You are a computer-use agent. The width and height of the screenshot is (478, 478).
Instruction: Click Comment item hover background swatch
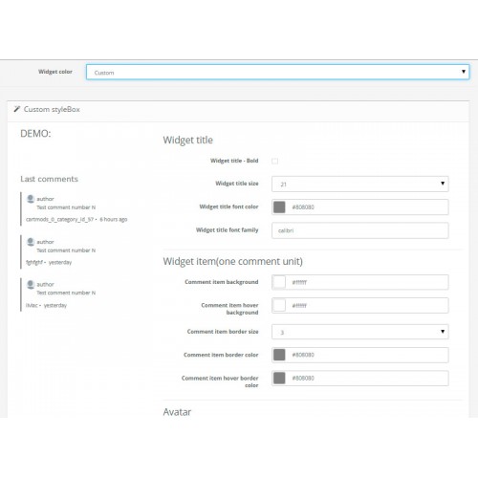tap(279, 305)
